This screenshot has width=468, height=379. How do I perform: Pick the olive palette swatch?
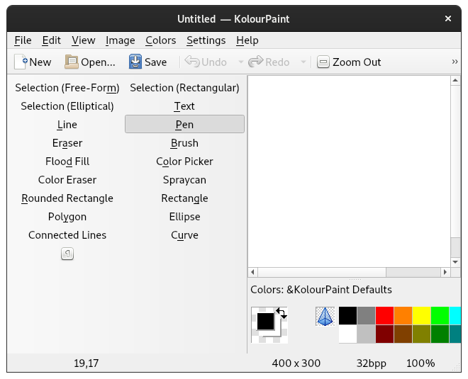pyautogui.click(x=422, y=334)
